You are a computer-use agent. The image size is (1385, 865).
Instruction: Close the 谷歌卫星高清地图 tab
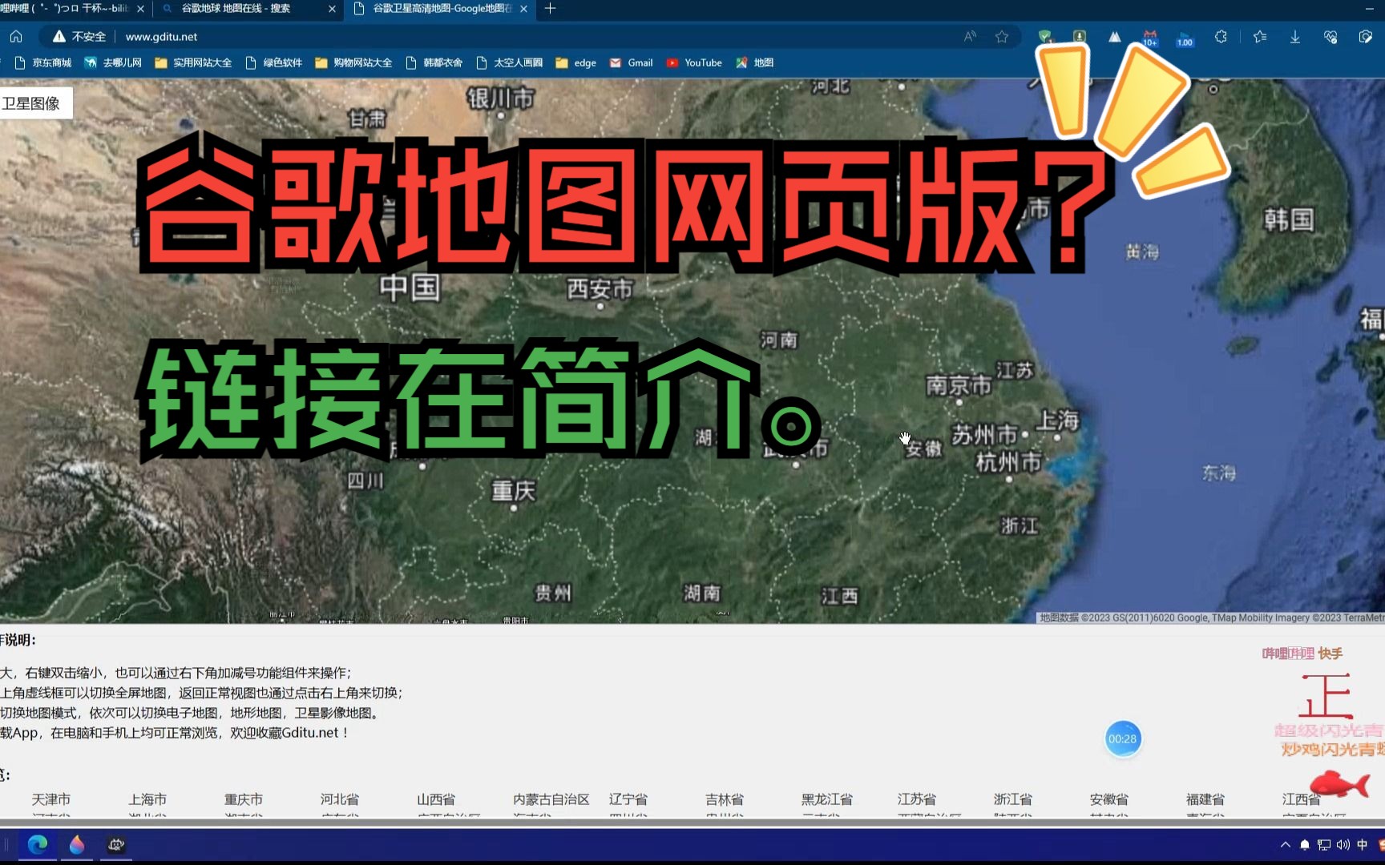pyautogui.click(x=524, y=9)
